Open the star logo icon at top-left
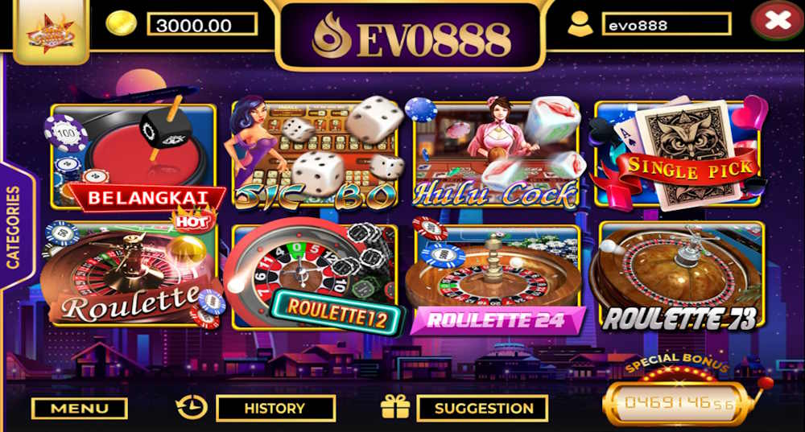This screenshot has width=805, height=432. pyautogui.click(x=51, y=32)
